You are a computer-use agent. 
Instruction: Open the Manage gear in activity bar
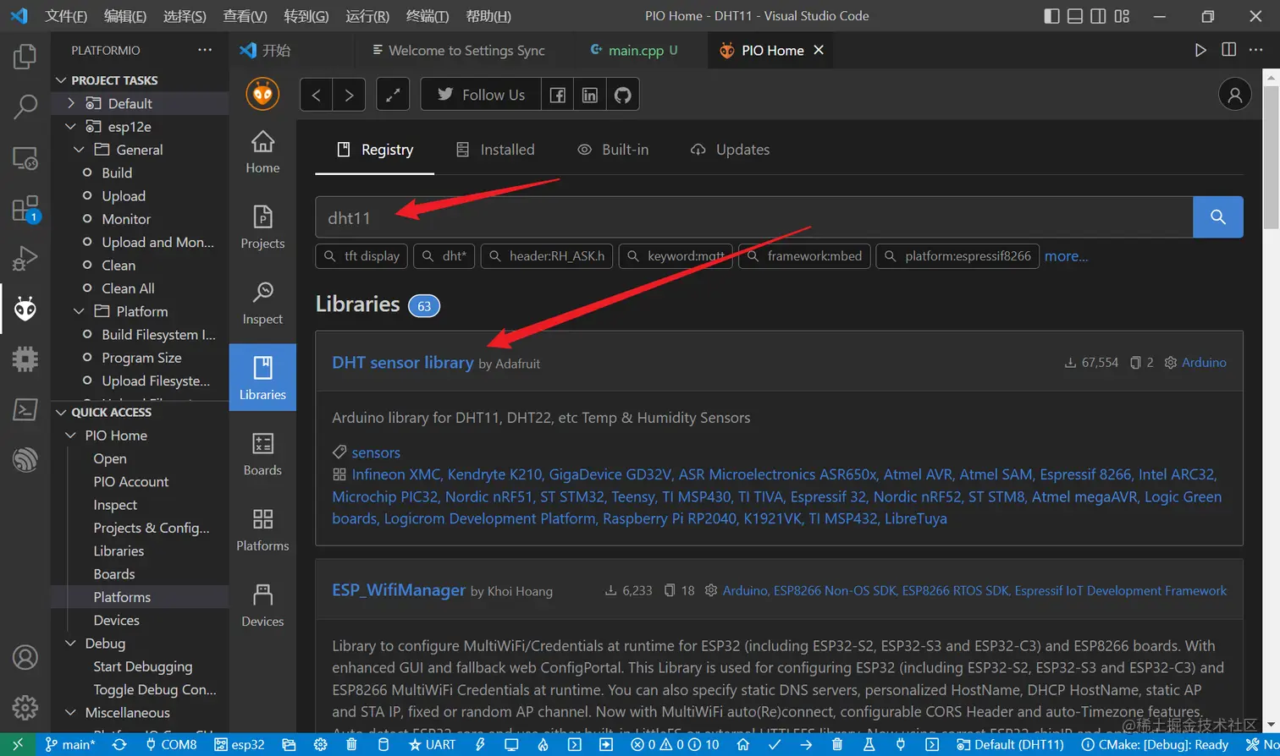coord(25,707)
